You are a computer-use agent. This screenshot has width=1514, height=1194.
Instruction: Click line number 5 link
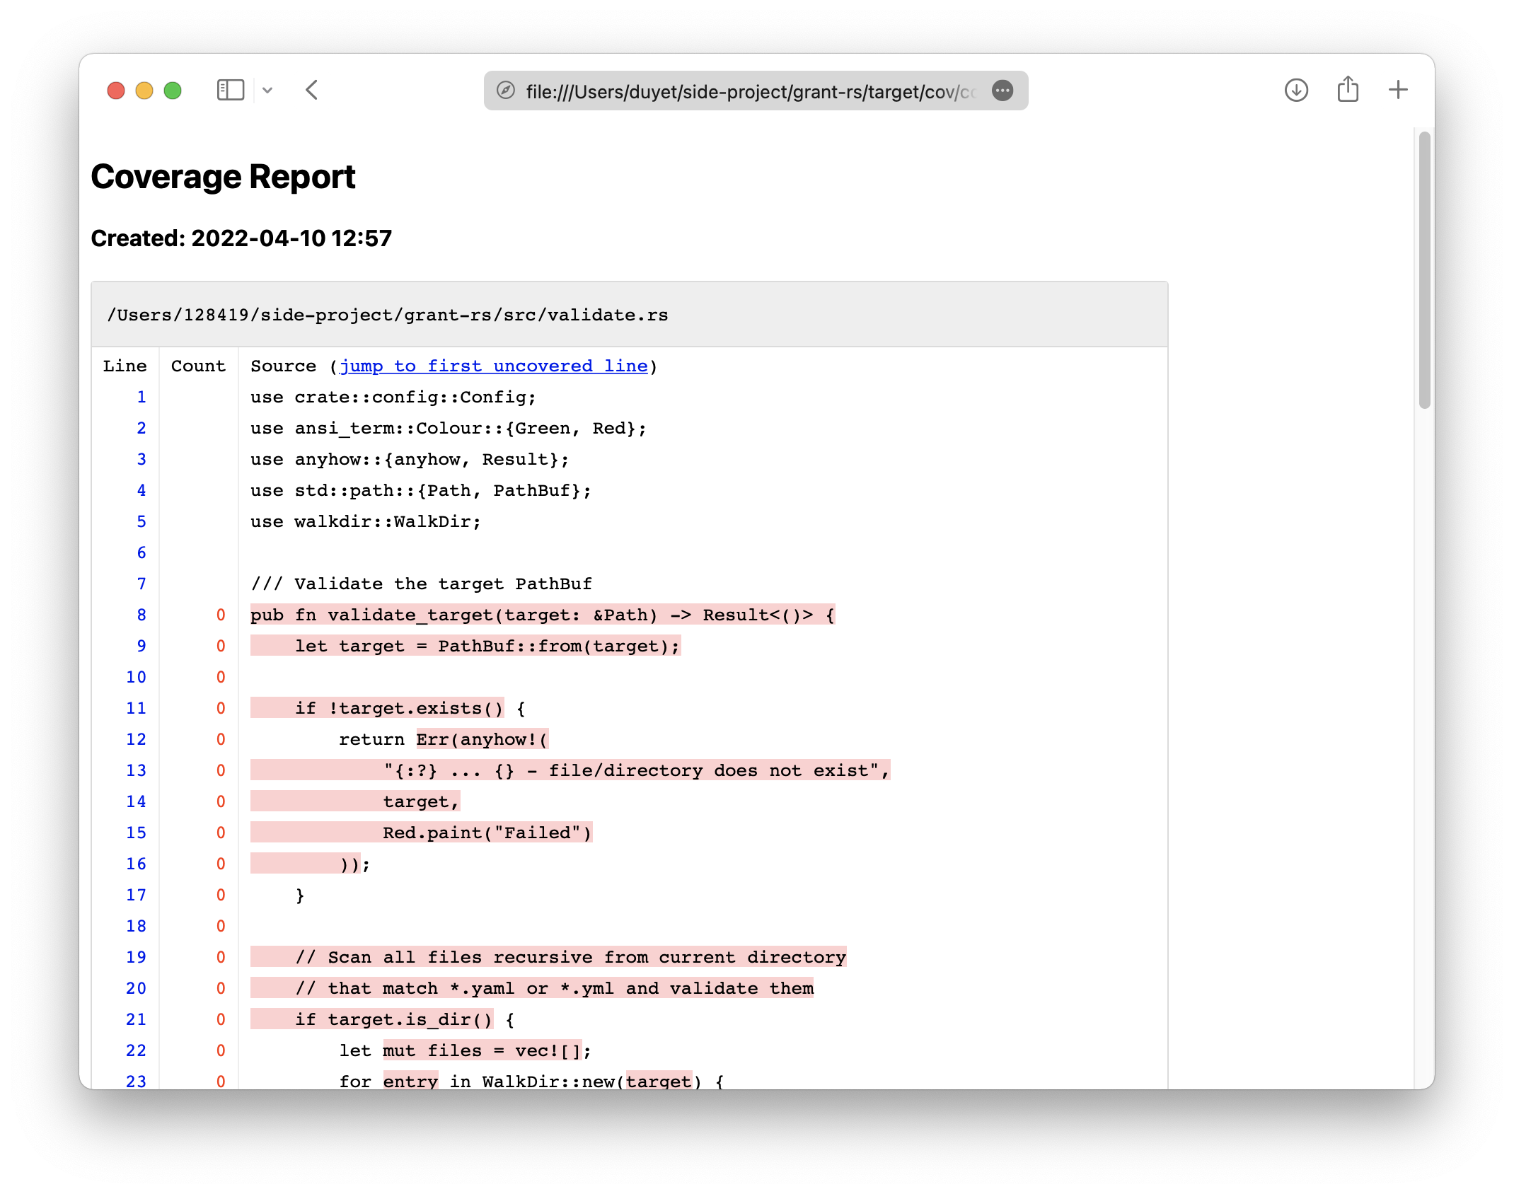tap(141, 521)
